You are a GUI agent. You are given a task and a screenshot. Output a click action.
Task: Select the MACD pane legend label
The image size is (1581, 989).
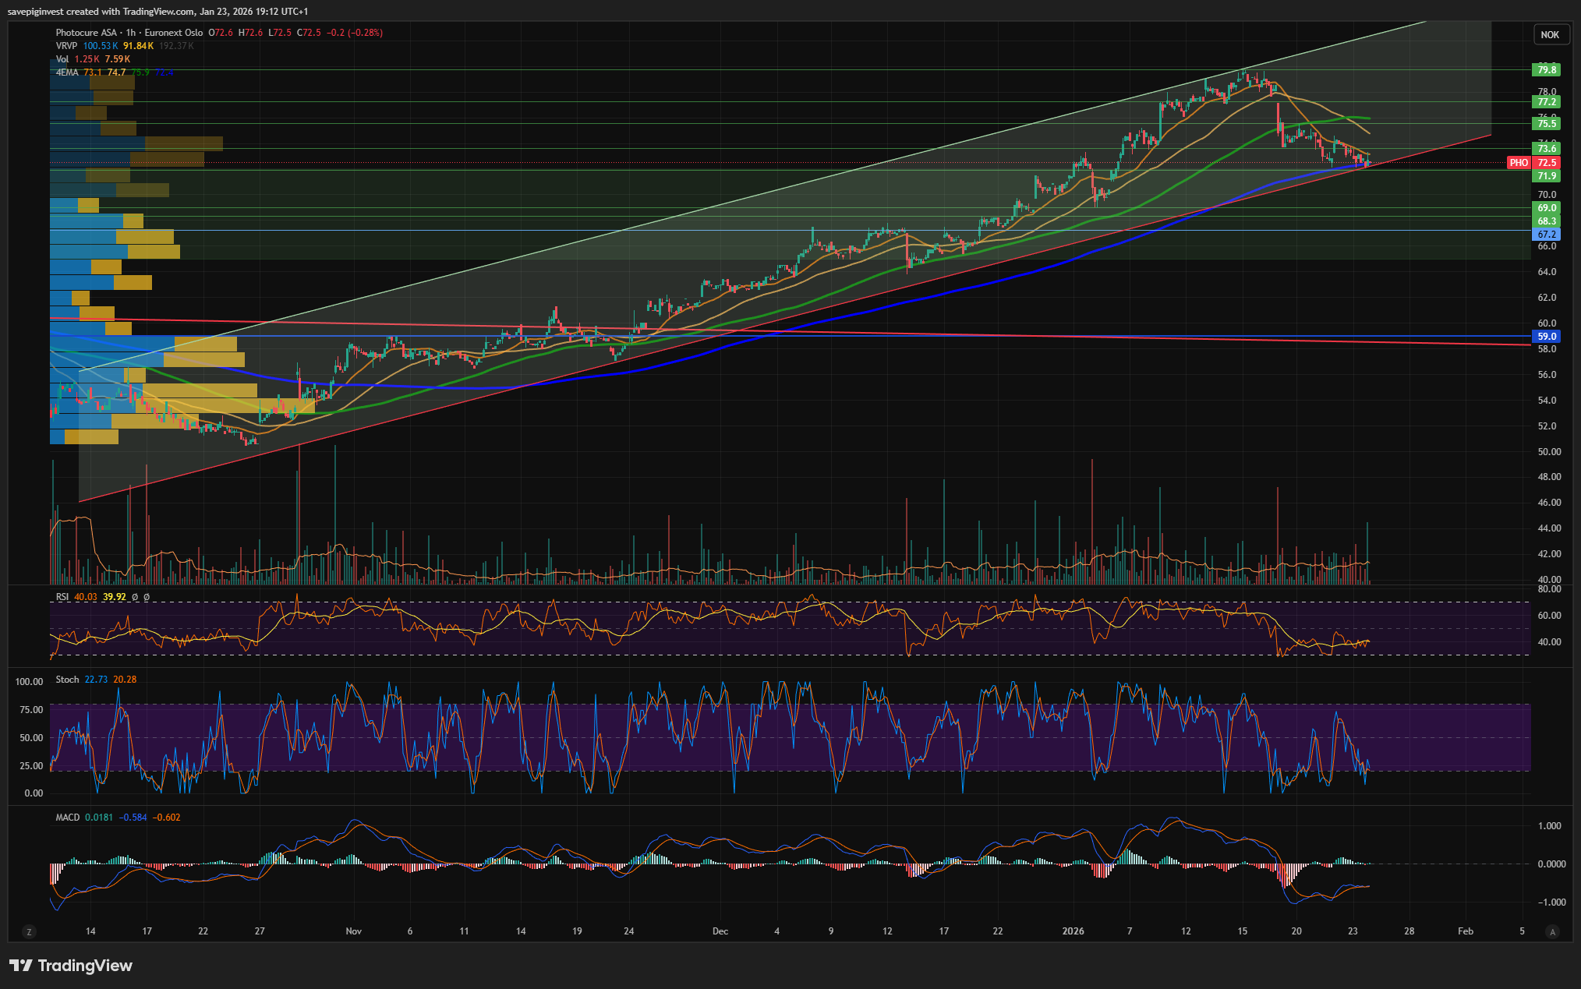click(x=67, y=818)
